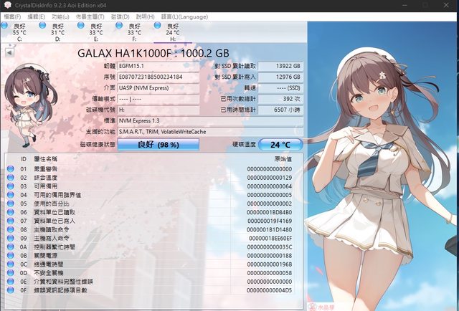This screenshot has width=459, height=311.
Task: Click status orb for attribute 0F row
Action: (11, 290)
